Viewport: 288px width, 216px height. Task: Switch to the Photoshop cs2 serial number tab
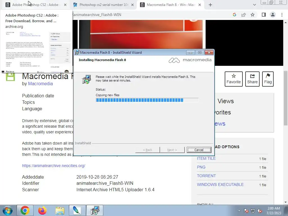pos(103,5)
